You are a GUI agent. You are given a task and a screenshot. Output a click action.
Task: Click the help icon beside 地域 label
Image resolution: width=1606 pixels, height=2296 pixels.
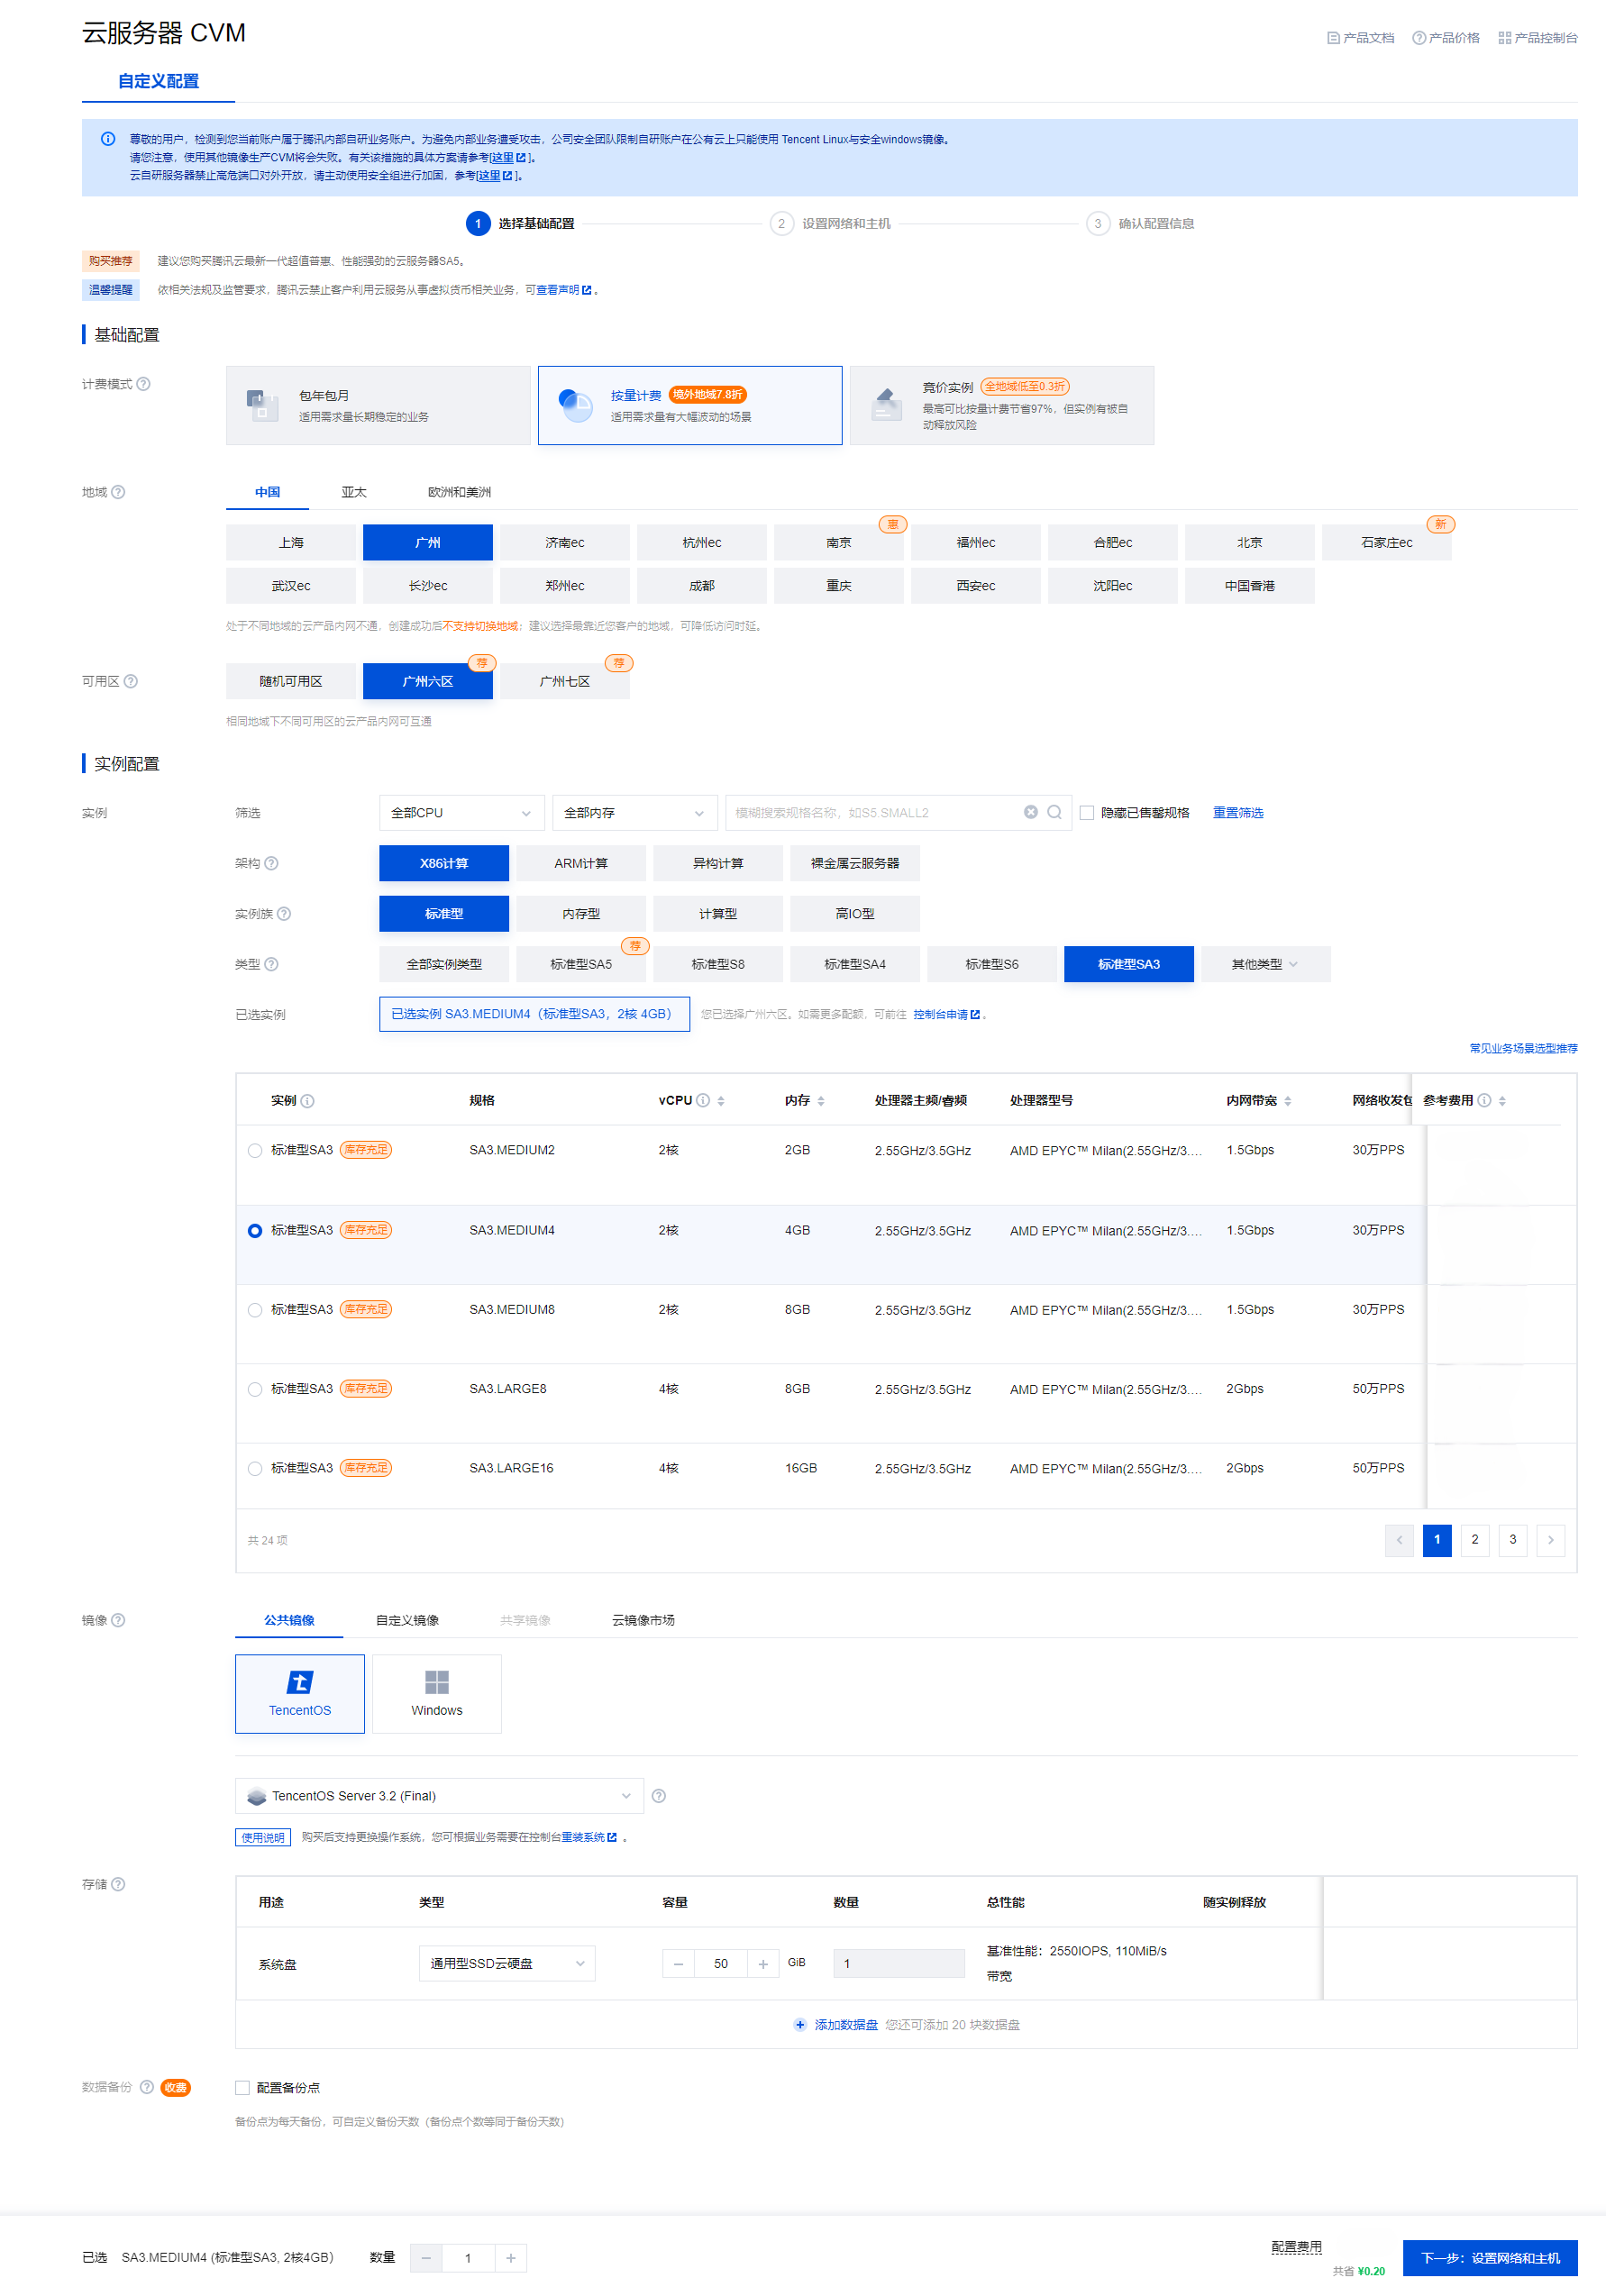pyautogui.click(x=118, y=492)
